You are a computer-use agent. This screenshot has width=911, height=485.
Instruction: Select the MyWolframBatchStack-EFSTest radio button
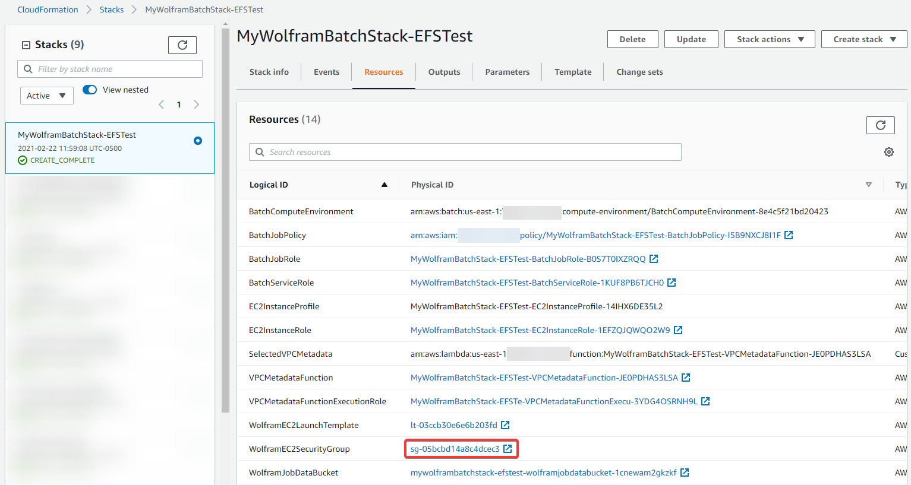[x=198, y=141]
